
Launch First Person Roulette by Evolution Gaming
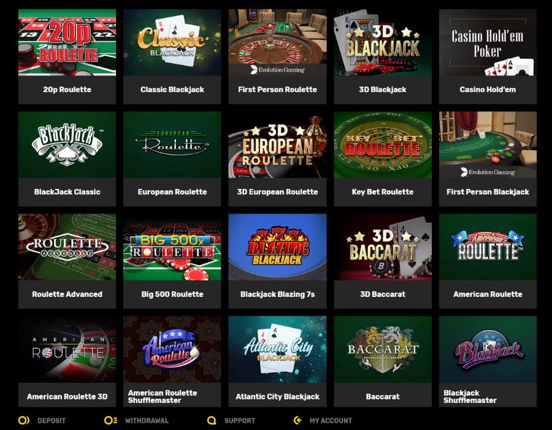pos(277,42)
